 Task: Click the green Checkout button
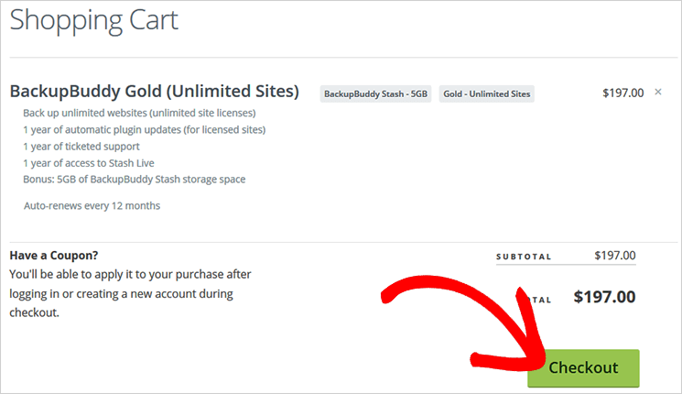(583, 367)
